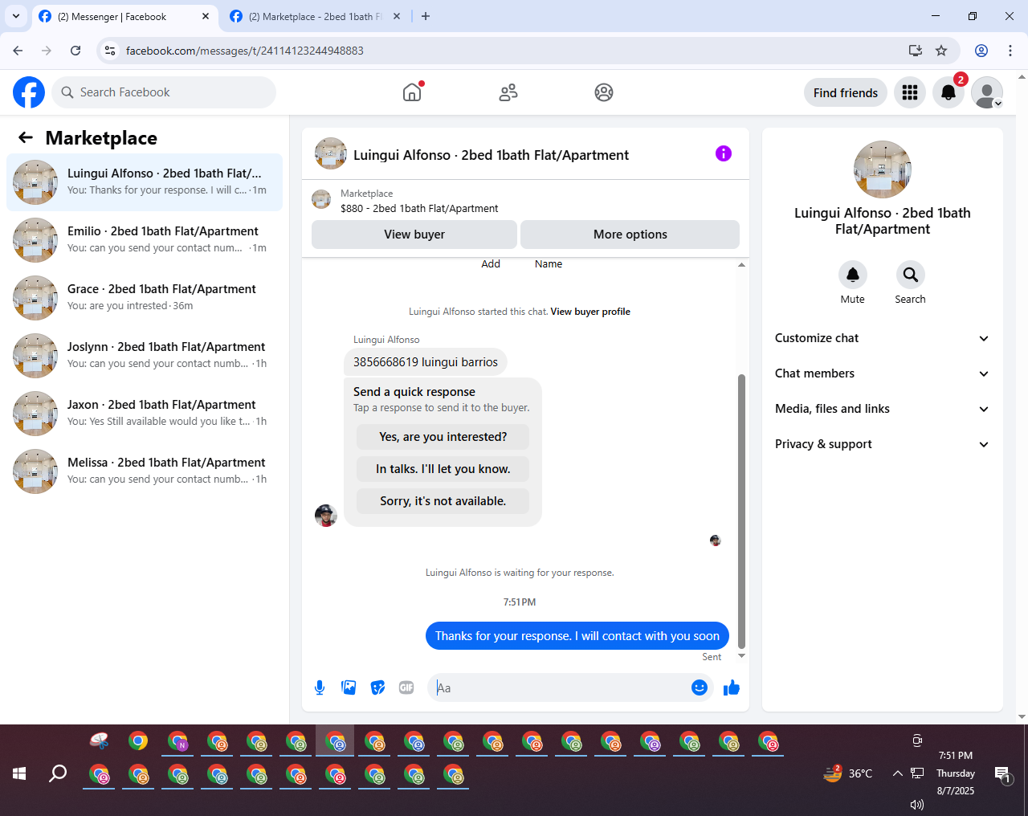Select Luingui Alfonso conversation in list
Viewport: 1028px width, 816px height.
(145, 182)
